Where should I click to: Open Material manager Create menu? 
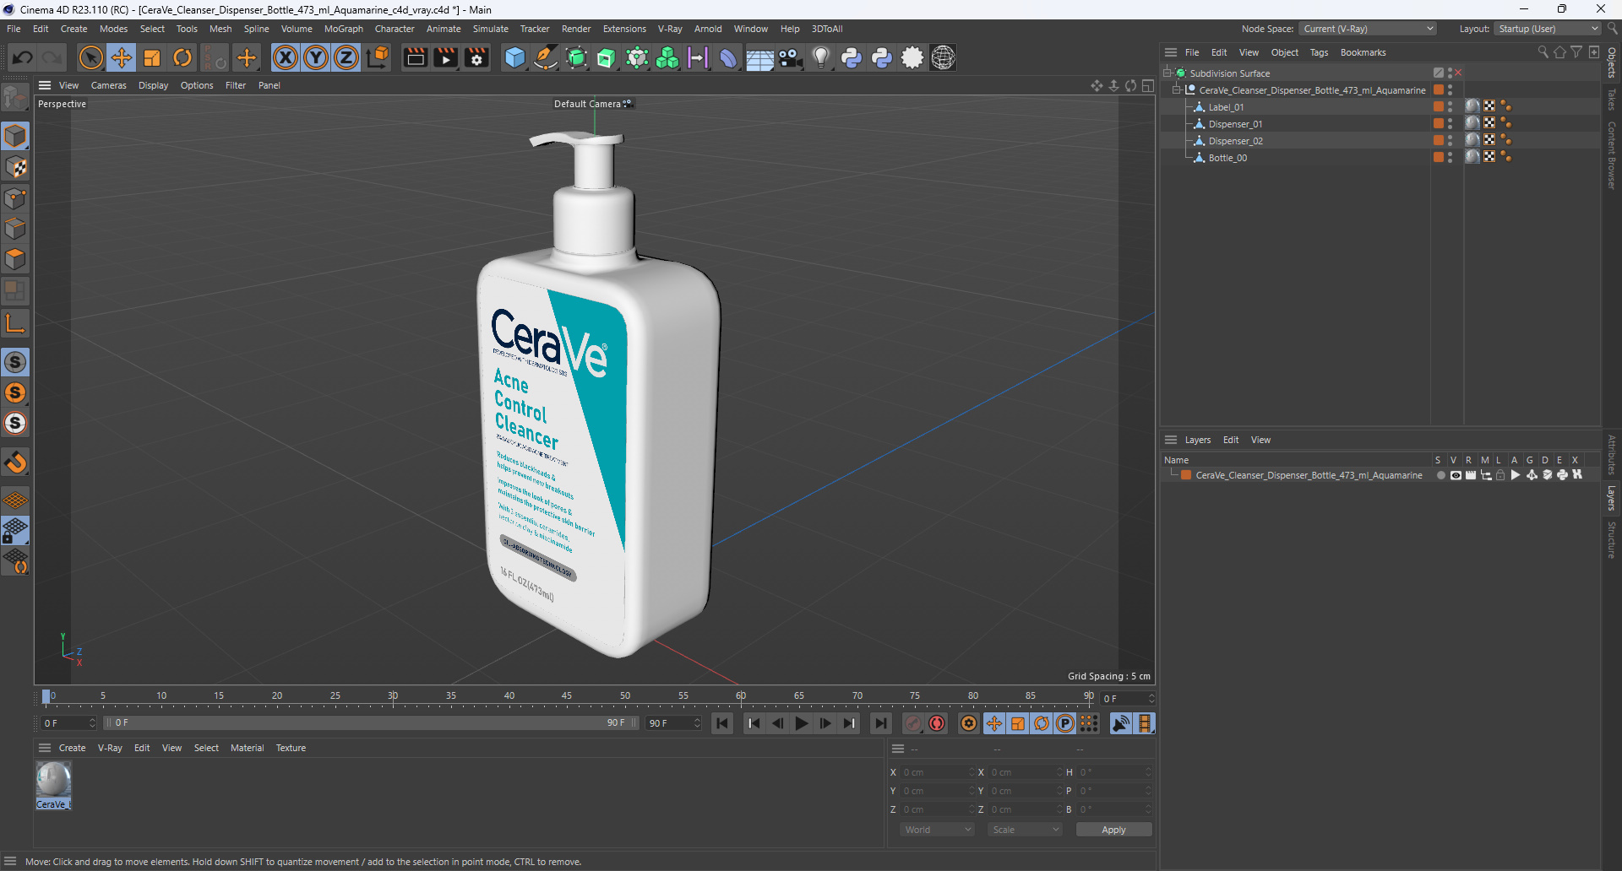click(x=72, y=748)
